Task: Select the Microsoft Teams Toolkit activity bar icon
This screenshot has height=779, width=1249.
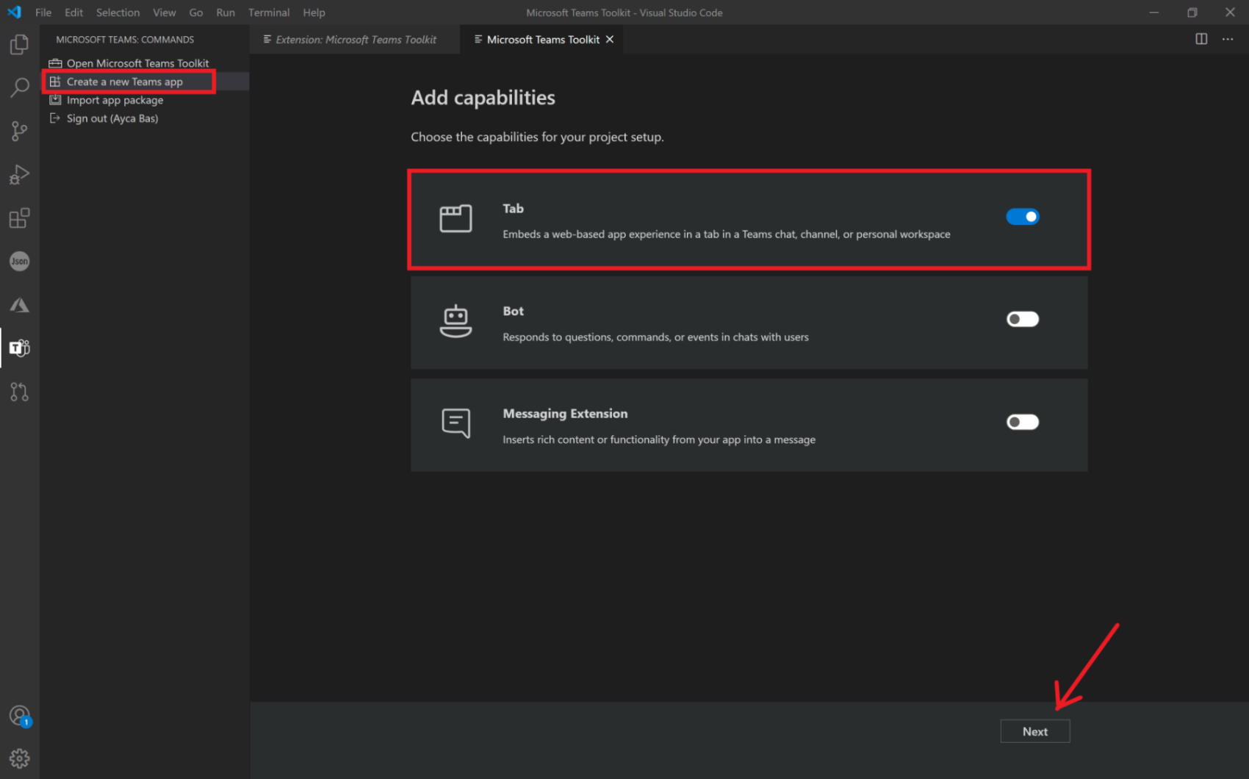Action: click(20, 348)
